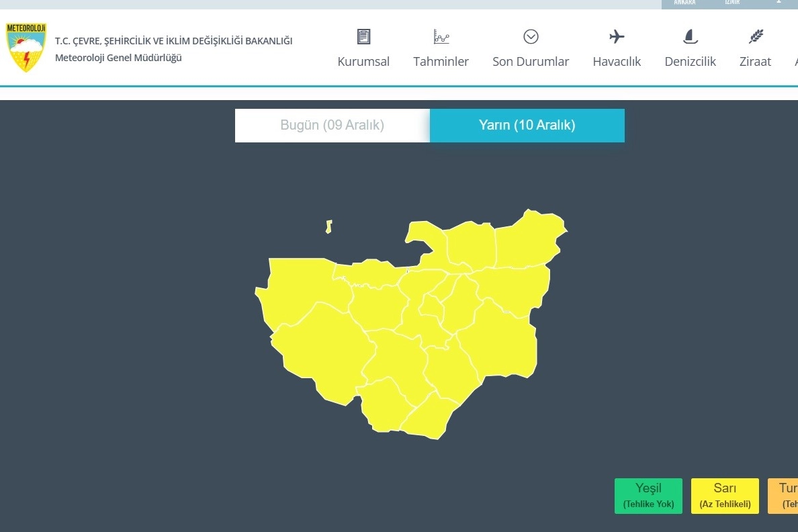This screenshot has width=798, height=532.
Task: Select the Yarın (10 Aralık) tab
Action: click(x=527, y=126)
